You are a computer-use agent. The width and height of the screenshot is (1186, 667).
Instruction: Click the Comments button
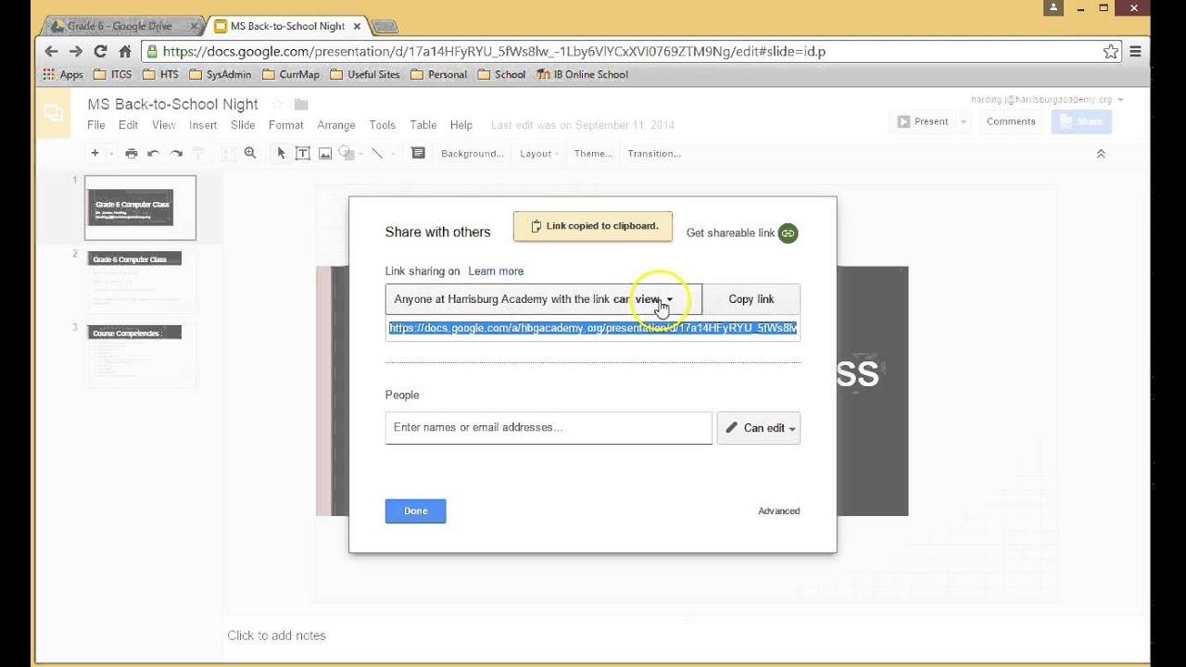point(1011,121)
